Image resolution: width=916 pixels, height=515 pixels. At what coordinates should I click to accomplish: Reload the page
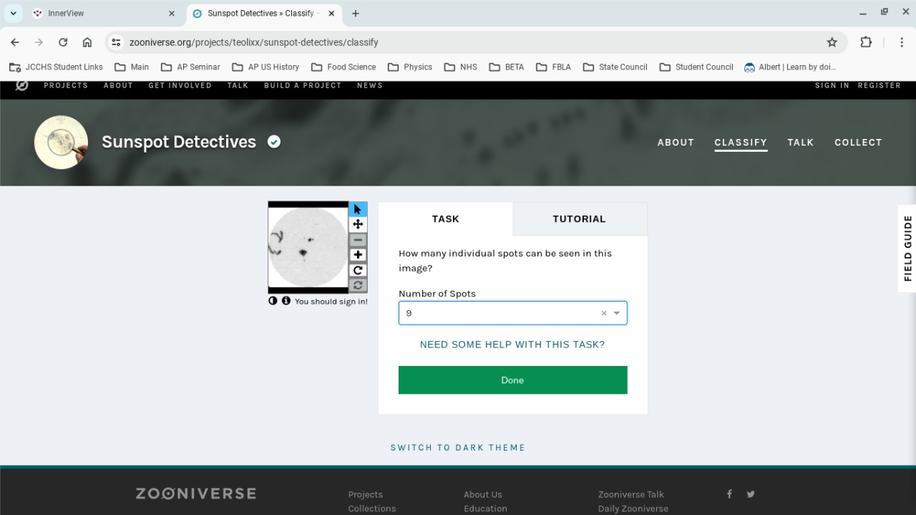63,42
